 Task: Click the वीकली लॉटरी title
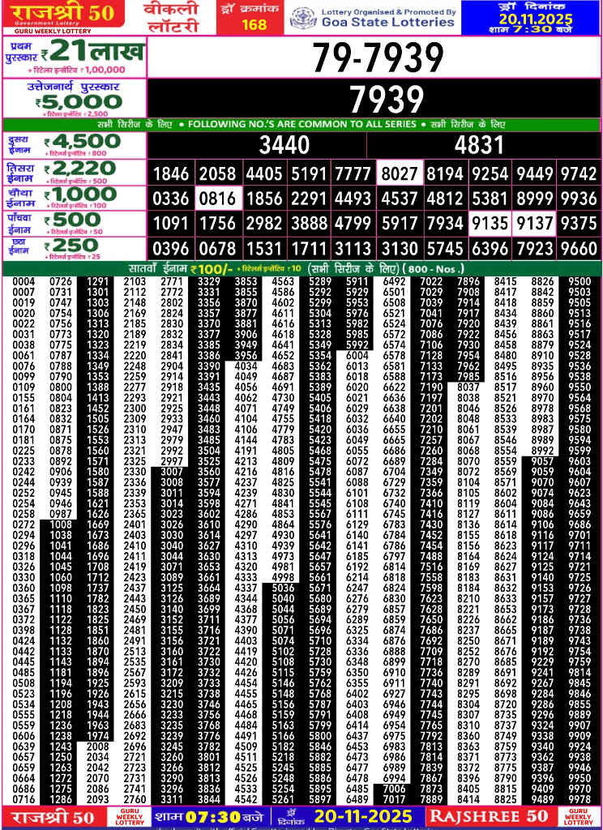[171, 18]
